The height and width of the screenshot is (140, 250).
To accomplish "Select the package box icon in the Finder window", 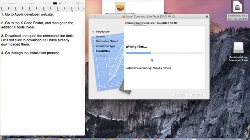I will (120, 7).
